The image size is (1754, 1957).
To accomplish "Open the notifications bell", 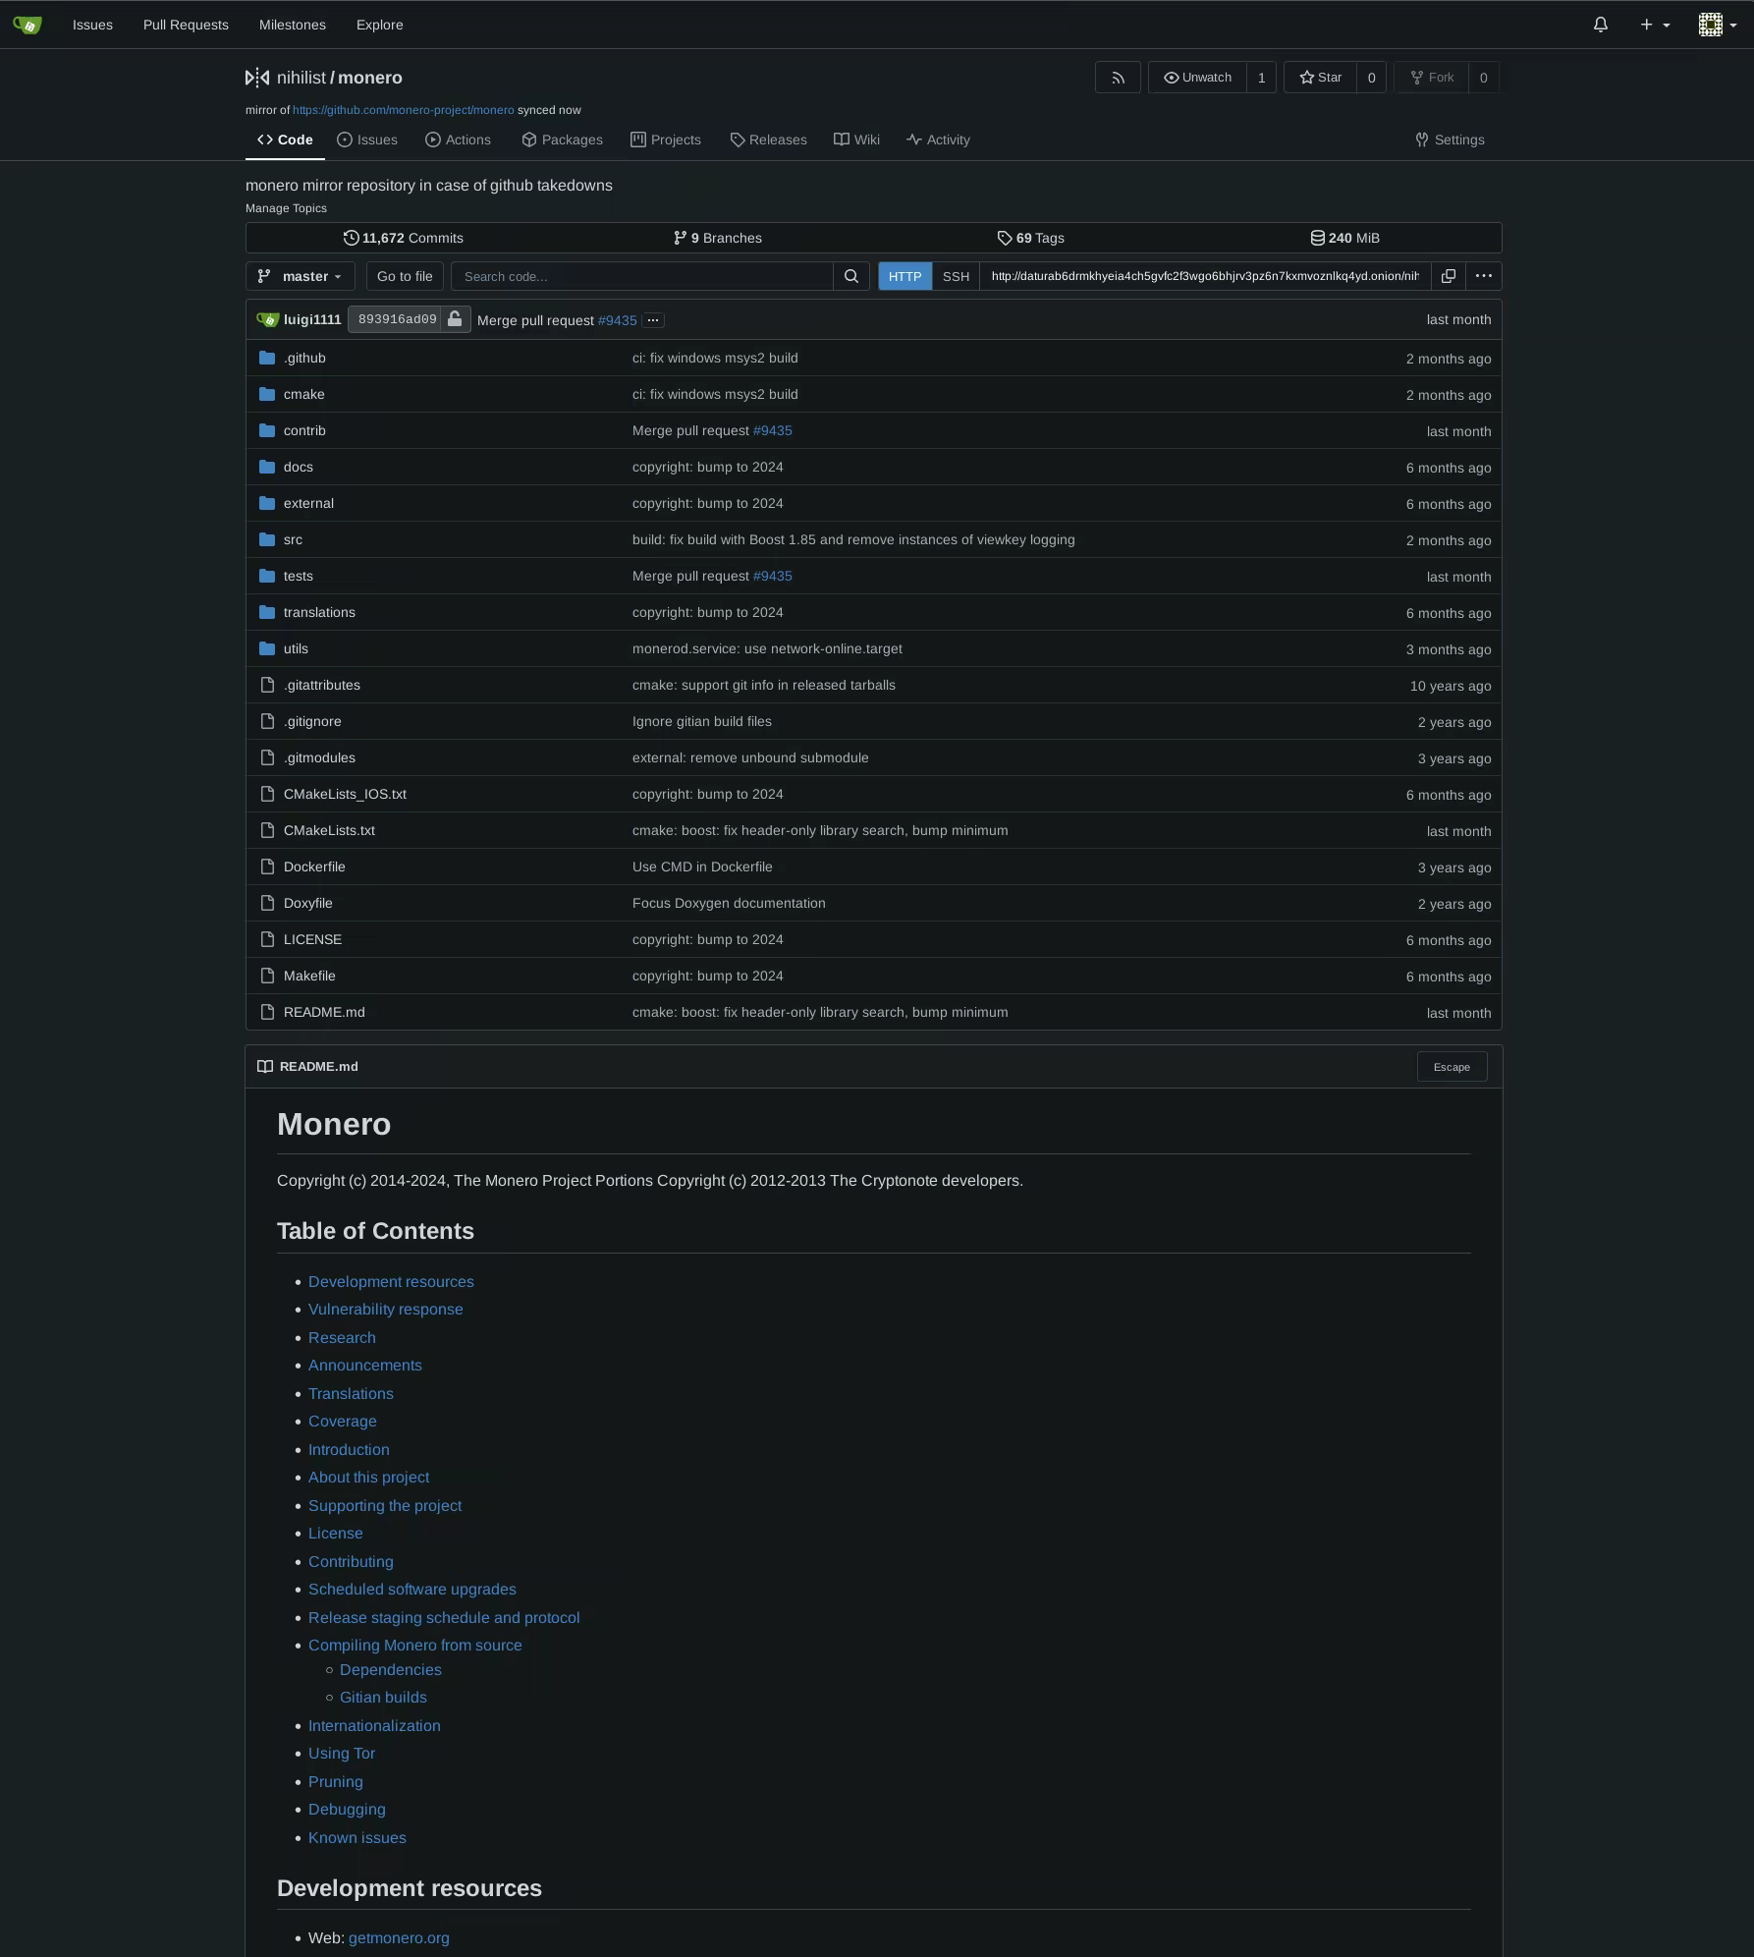I will [x=1600, y=25].
